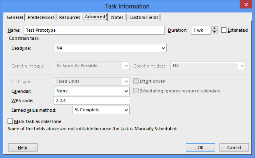Image resolution: width=255 pixels, height=158 pixels.
Task: Click the Help button
Action: pyautogui.click(x=23, y=148)
